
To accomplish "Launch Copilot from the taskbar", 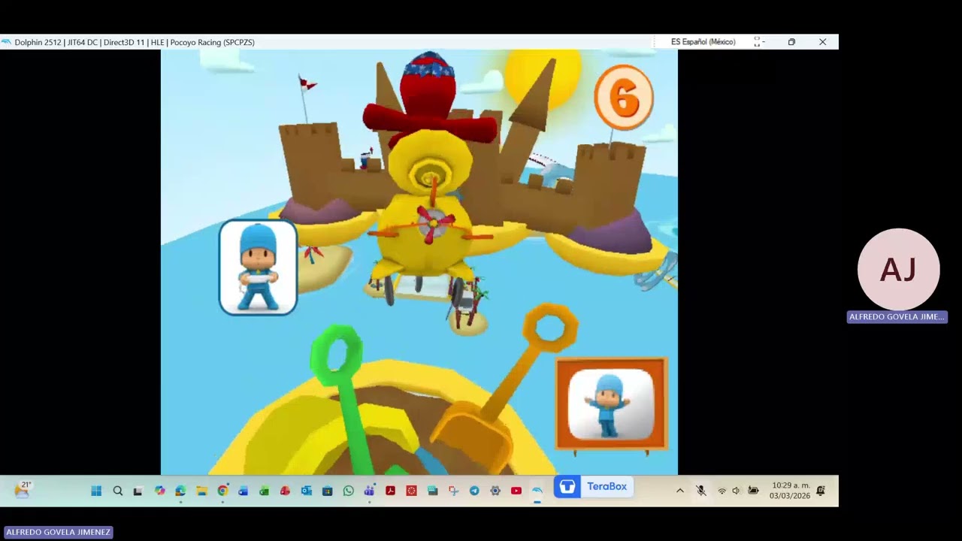I will point(159,491).
